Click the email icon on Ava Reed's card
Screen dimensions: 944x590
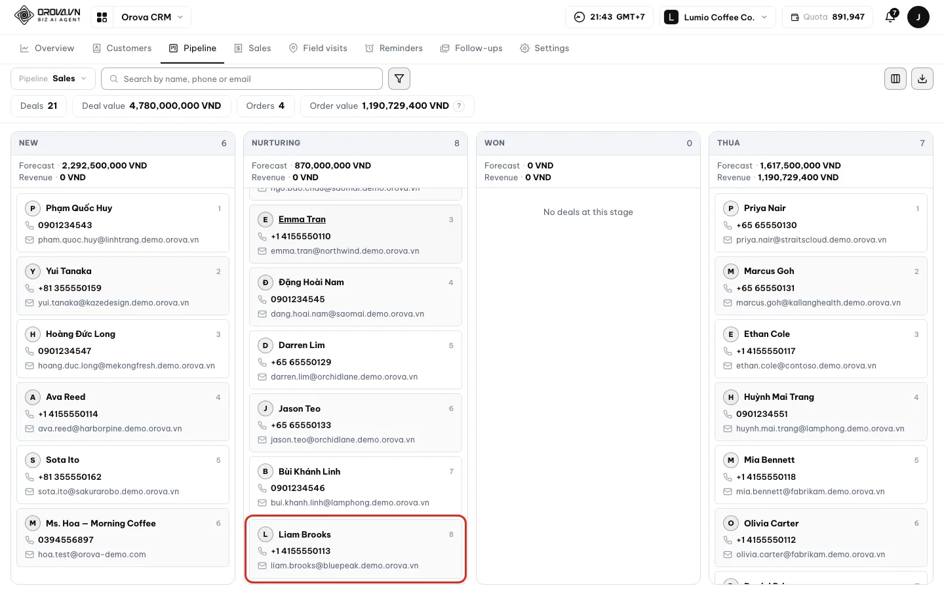pyautogui.click(x=29, y=429)
